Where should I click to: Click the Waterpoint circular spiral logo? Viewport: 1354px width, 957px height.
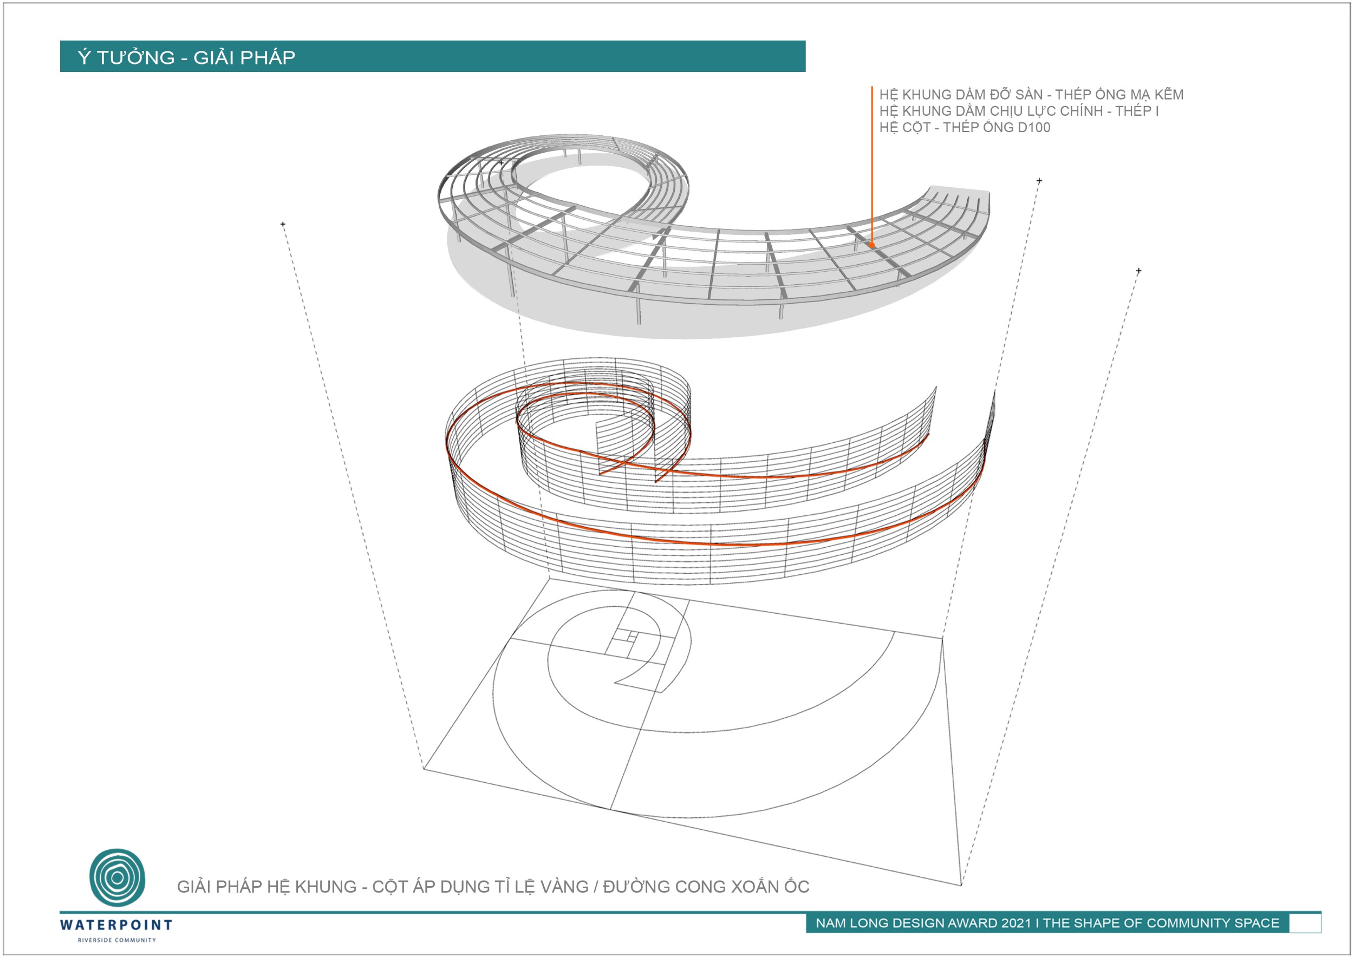point(118,877)
